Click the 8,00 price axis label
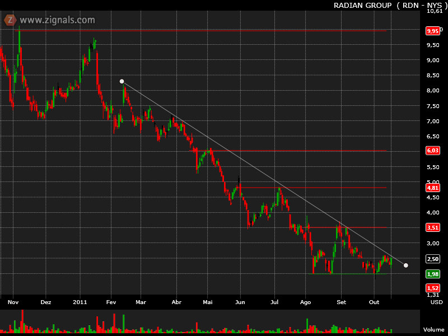The image size is (448, 336). tap(433, 91)
